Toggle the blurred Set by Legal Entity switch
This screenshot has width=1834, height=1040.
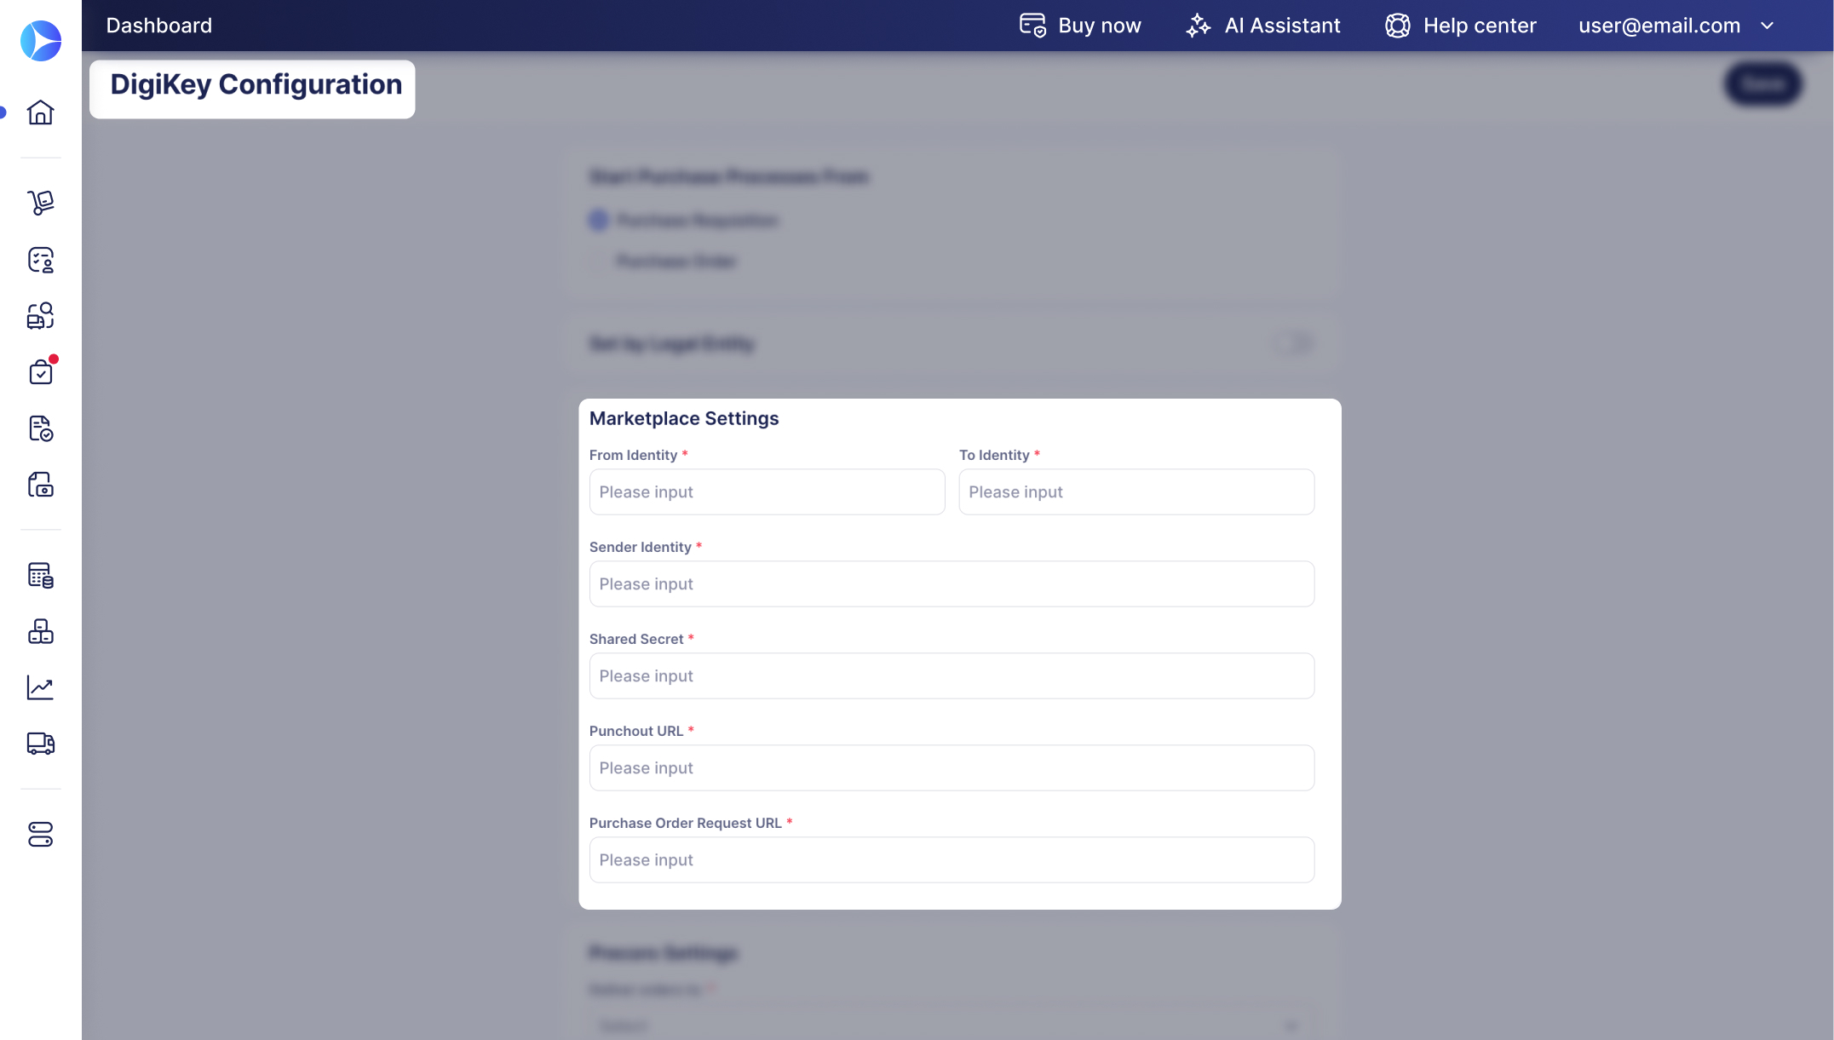point(1294,344)
